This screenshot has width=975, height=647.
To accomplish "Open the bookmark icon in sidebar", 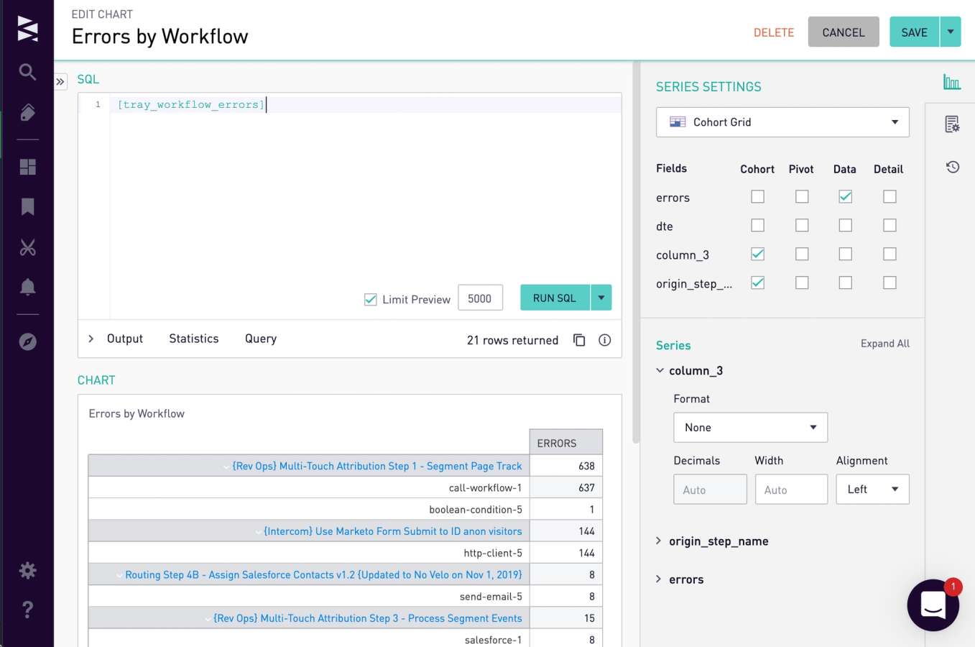I will pos(27,207).
